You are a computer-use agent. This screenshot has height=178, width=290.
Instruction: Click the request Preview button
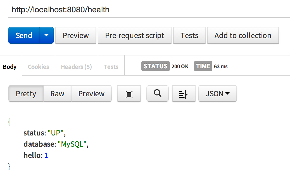tap(76, 36)
